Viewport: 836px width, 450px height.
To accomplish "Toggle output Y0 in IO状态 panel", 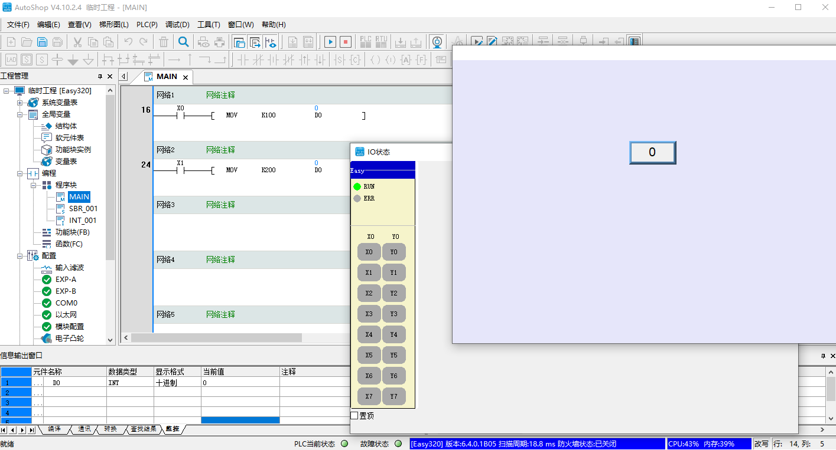I will pyautogui.click(x=394, y=252).
